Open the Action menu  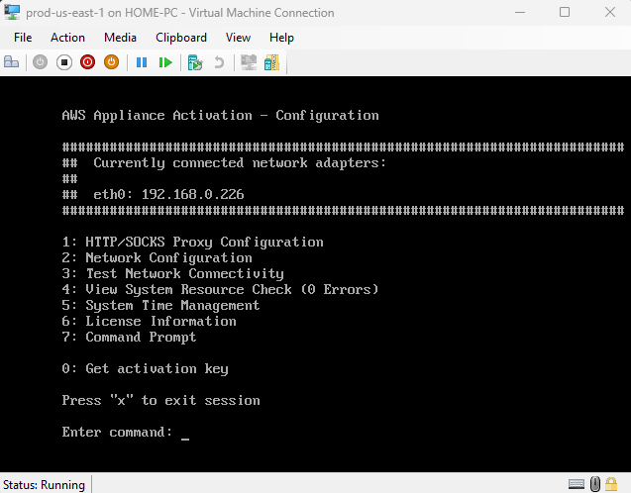pos(67,38)
